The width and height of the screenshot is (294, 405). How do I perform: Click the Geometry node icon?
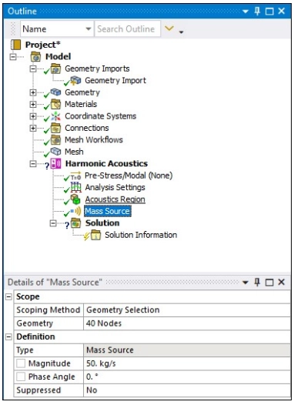point(55,92)
